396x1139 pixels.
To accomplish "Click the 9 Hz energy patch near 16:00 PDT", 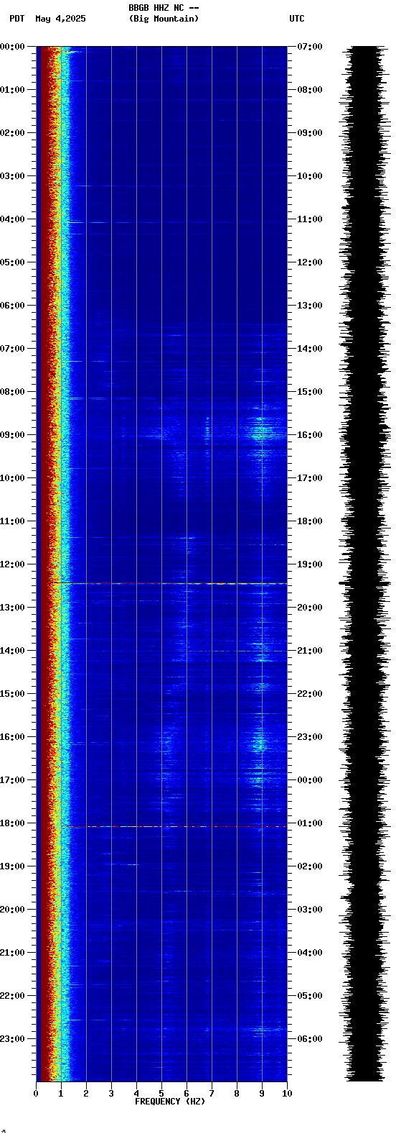I will tap(260, 742).
